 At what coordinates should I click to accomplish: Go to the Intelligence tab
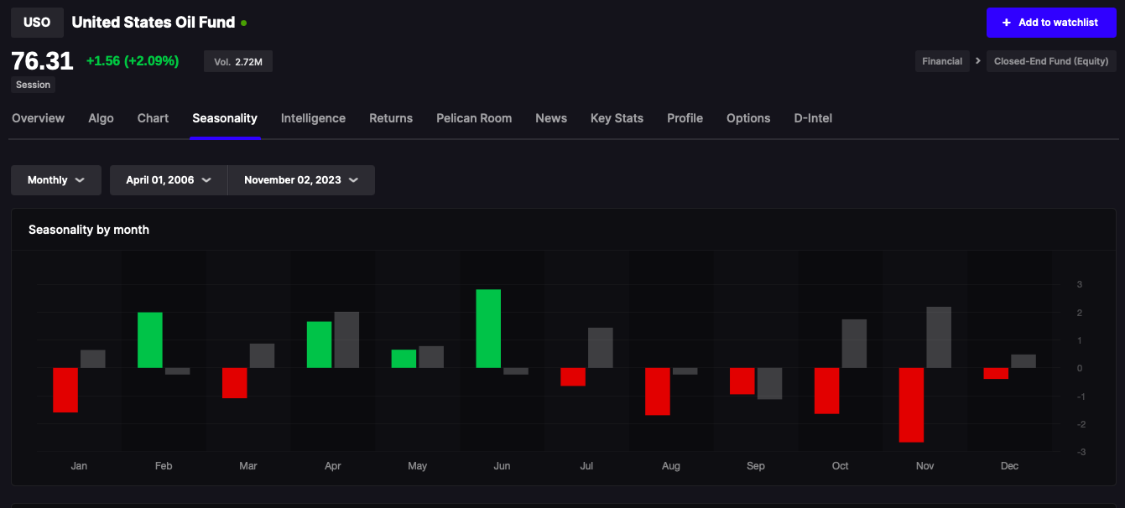click(x=313, y=118)
